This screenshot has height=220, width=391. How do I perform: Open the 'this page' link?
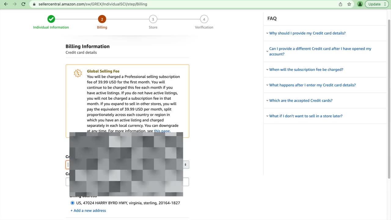162,131
